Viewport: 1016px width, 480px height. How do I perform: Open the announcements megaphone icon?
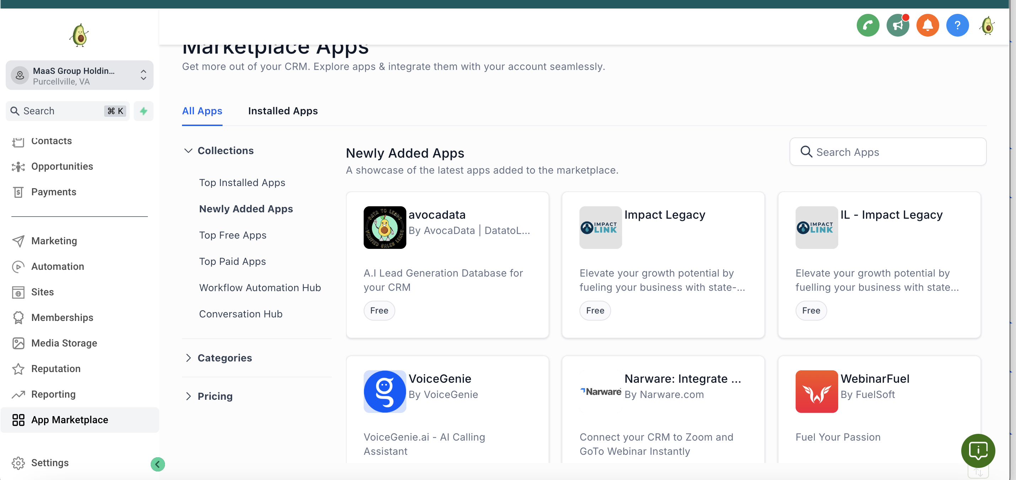coord(898,25)
